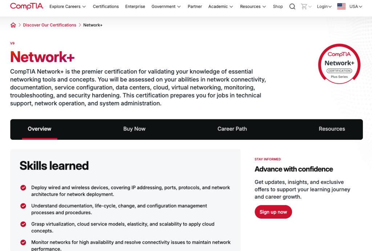
Task: Select Shop from the navigation
Action: click(278, 6)
